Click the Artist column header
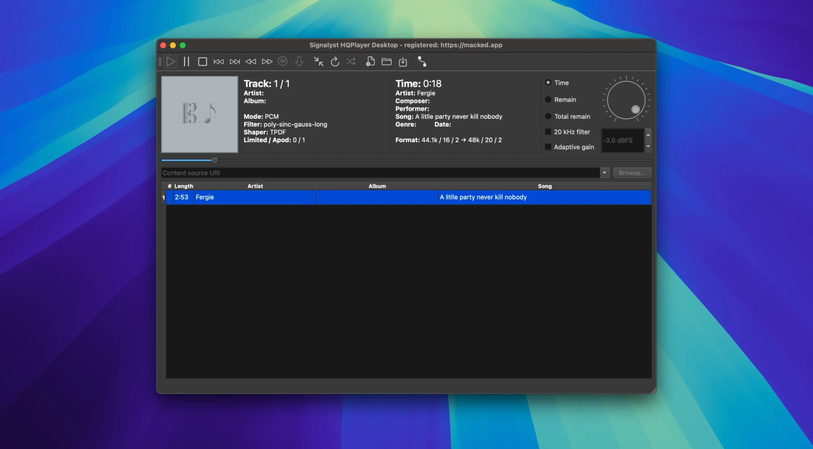 pyautogui.click(x=255, y=186)
